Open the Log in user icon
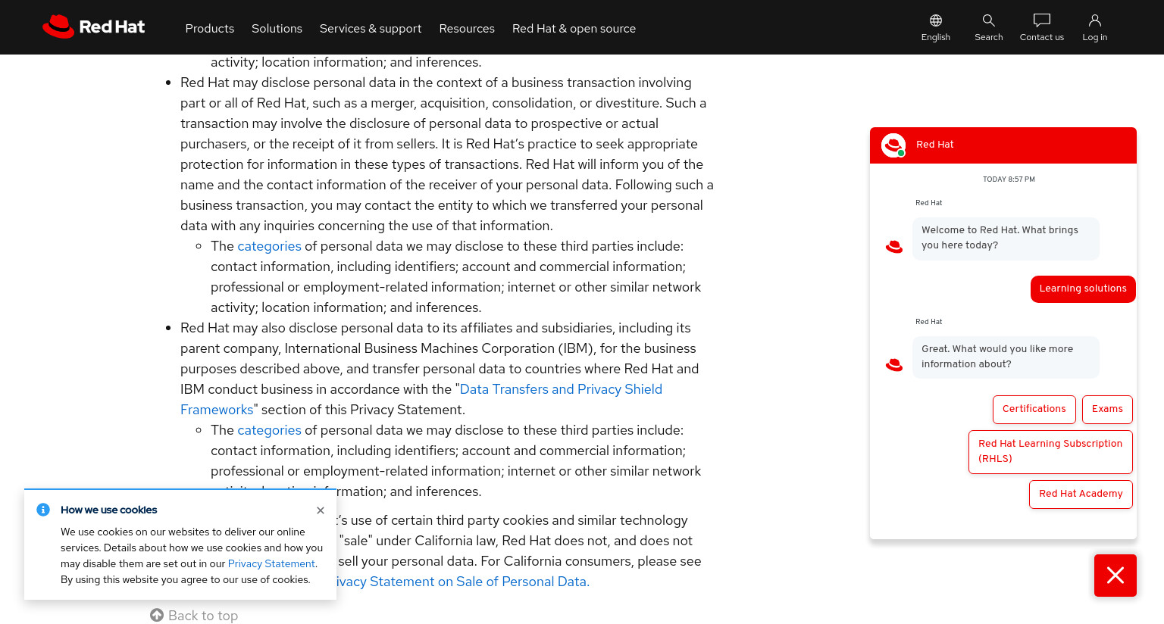The image size is (1164, 624). (1095, 27)
